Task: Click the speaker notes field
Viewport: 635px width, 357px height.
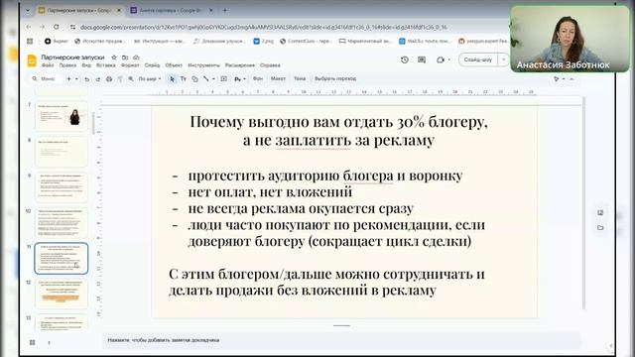Action: pos(341,340)
